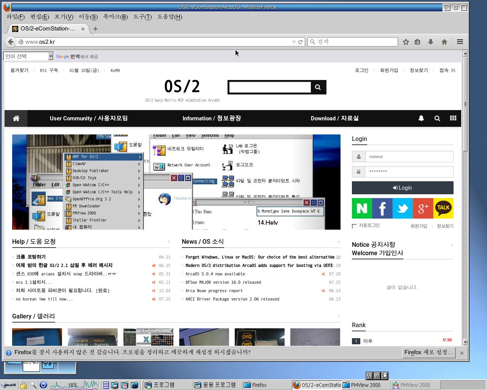The height and width of the screenshot is (390, 487).
Task: Expand News / OS 소식 section with plus
Action: [x=338, y=242]
